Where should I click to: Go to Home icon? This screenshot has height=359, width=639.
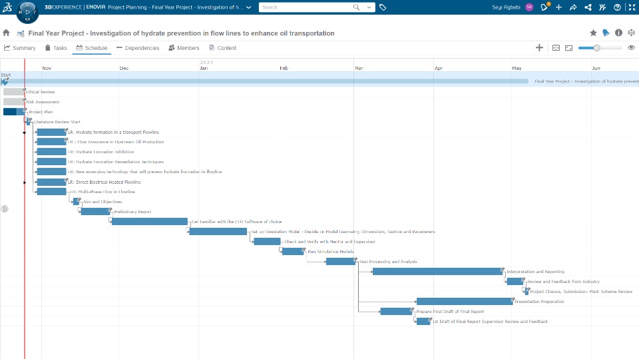pos(6,33)
